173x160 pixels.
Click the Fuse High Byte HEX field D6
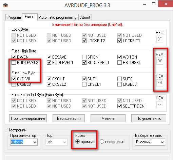(x=160, y=61)
